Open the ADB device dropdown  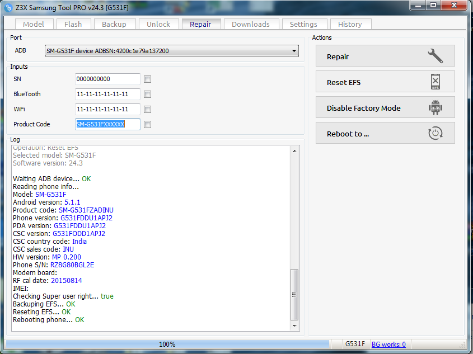click(x=172, y=51)
